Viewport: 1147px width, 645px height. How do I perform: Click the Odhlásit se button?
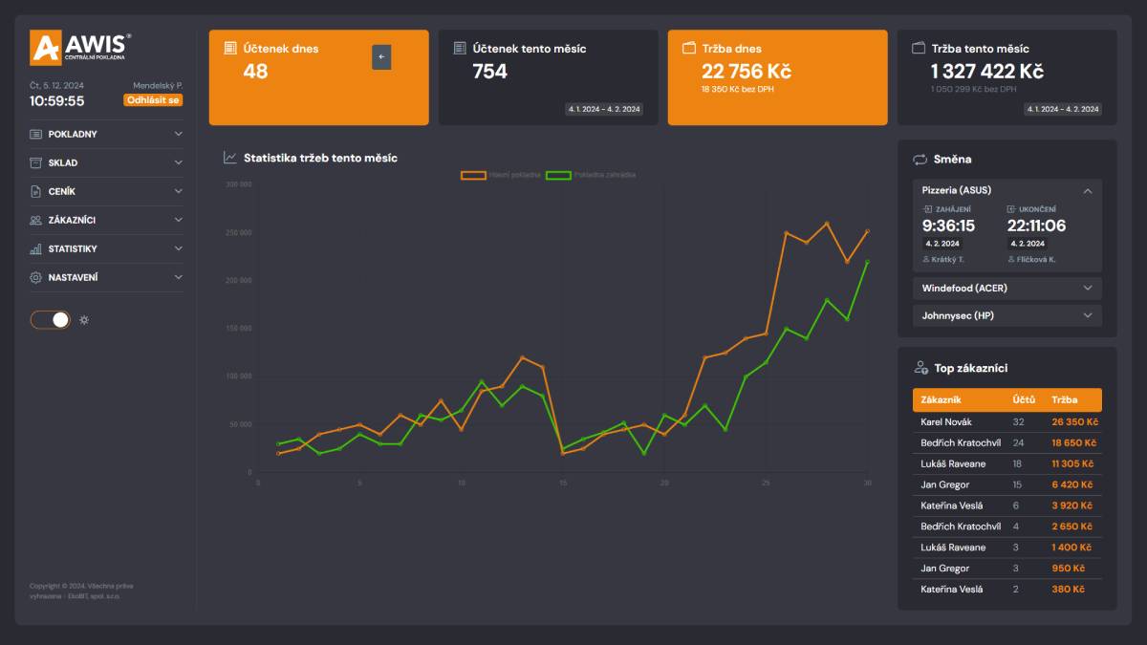(153, 100)
